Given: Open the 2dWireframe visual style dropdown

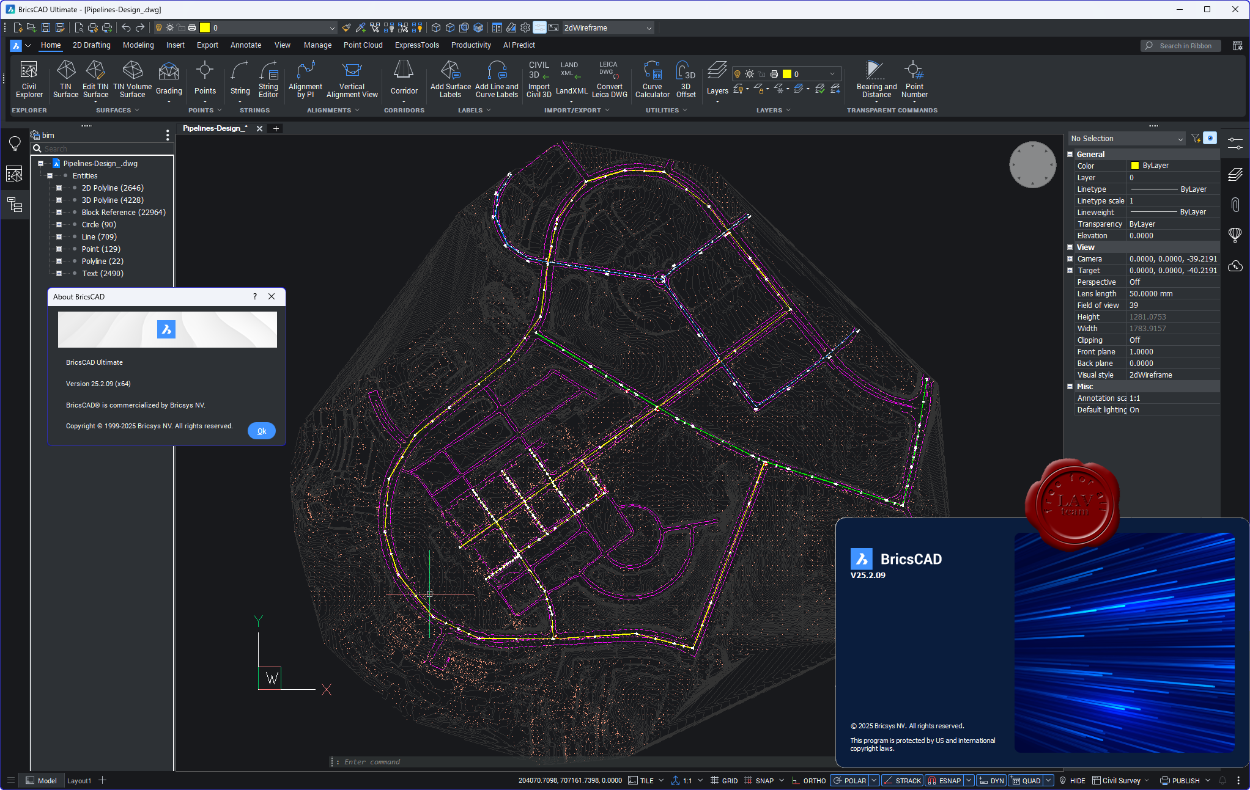Looking at the screenshot, I should 649,28.
